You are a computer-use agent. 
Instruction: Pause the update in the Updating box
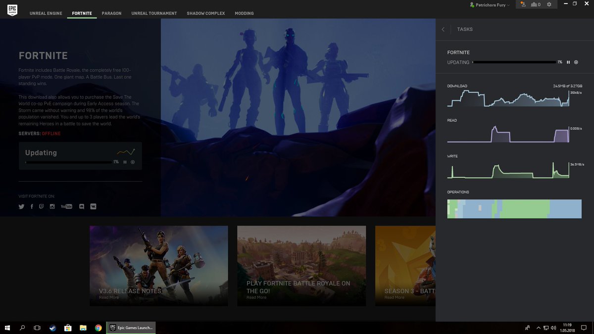[x=125, y=162]
